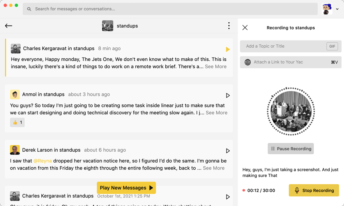Go back using the left arrow

pos(9,26)
